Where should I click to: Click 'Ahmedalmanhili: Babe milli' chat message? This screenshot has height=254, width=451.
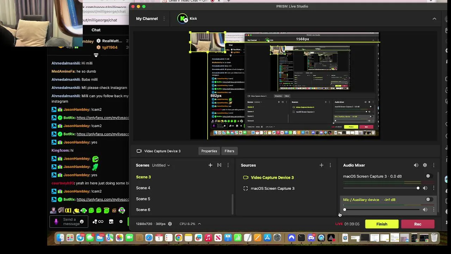coord(75,80)
